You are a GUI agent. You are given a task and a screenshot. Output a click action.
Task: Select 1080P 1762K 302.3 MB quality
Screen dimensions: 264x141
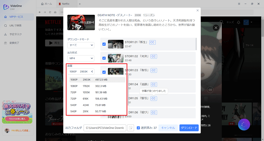tap(97, 86)
